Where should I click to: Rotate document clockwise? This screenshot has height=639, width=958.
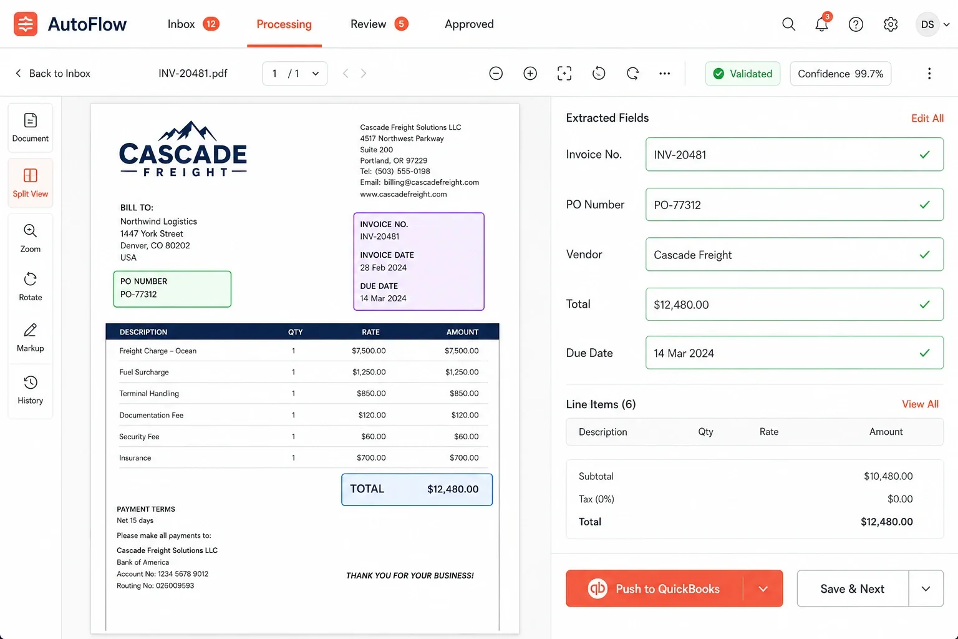[x=632, y=74]
